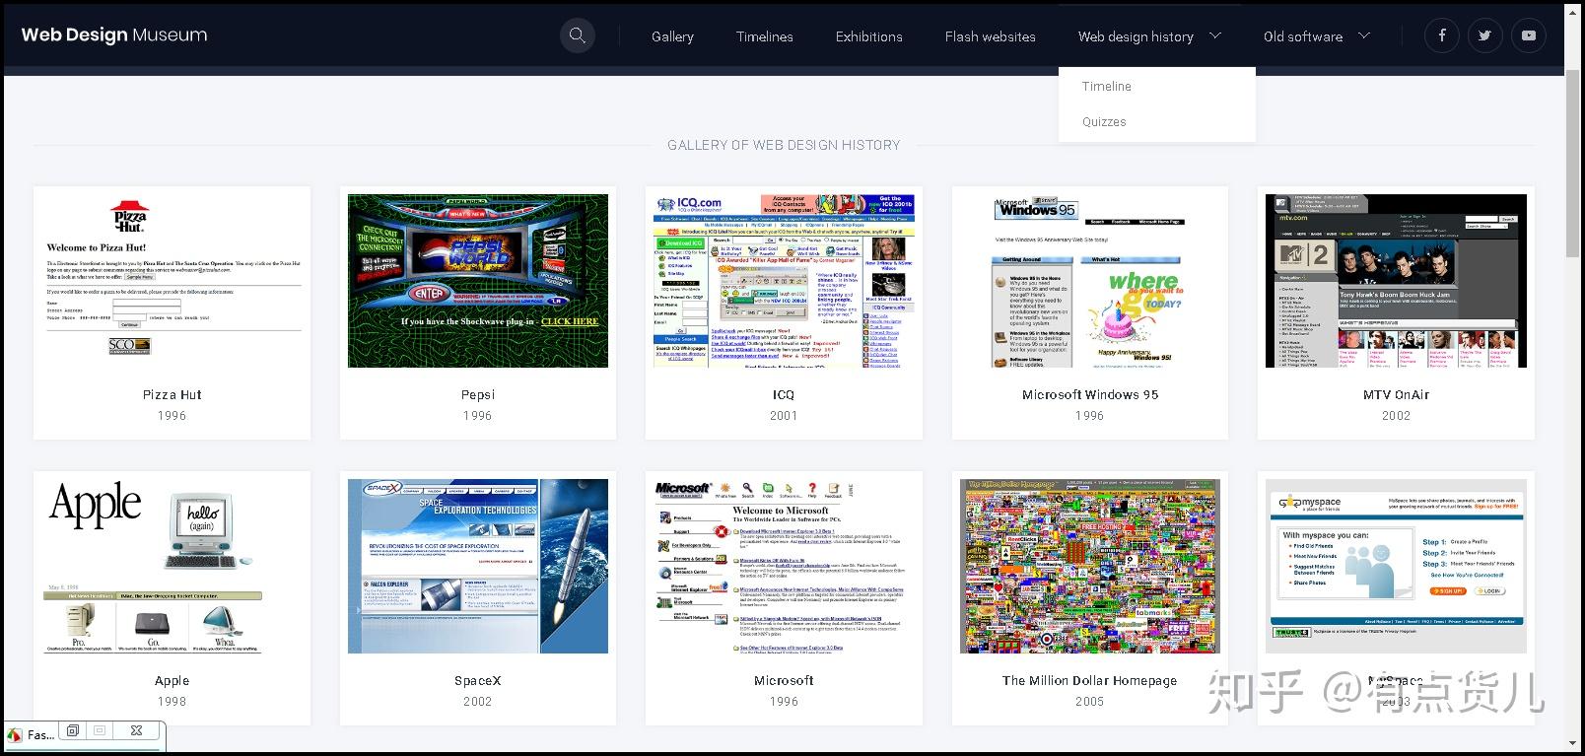
Task: Choose Quizzes from the open submenu
Action: tap(1103, 121)
